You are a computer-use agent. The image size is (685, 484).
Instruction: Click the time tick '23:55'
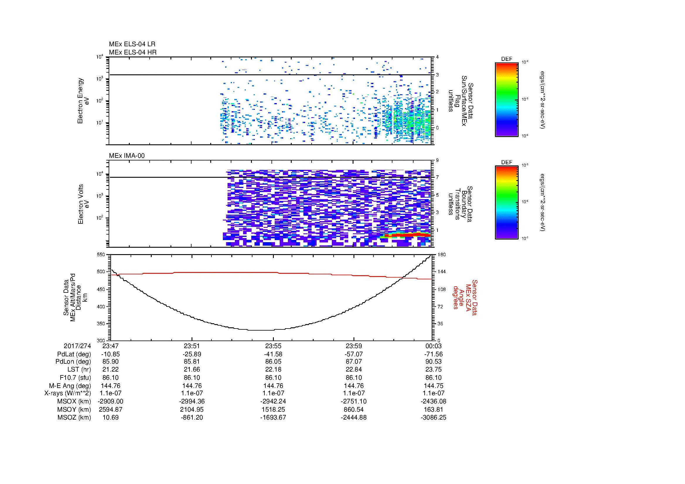tap(273, 346)
